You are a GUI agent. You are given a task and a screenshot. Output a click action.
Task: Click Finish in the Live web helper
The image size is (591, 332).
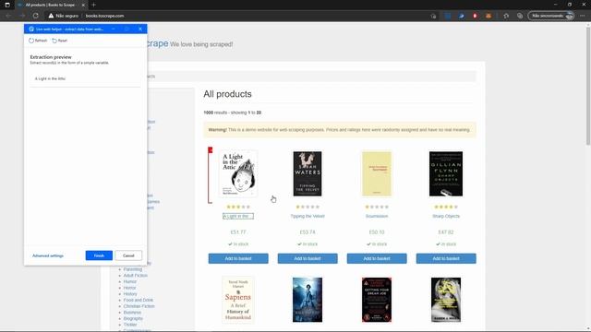[99, 255]
